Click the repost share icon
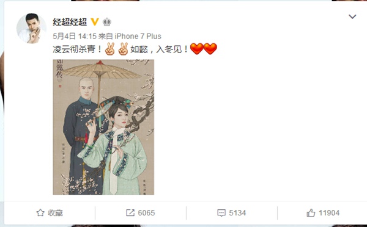367x227 pixels. coord(130,213)
